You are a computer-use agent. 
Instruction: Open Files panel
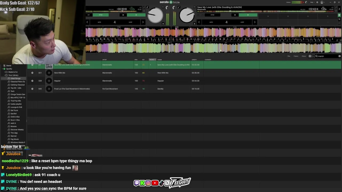289,56
